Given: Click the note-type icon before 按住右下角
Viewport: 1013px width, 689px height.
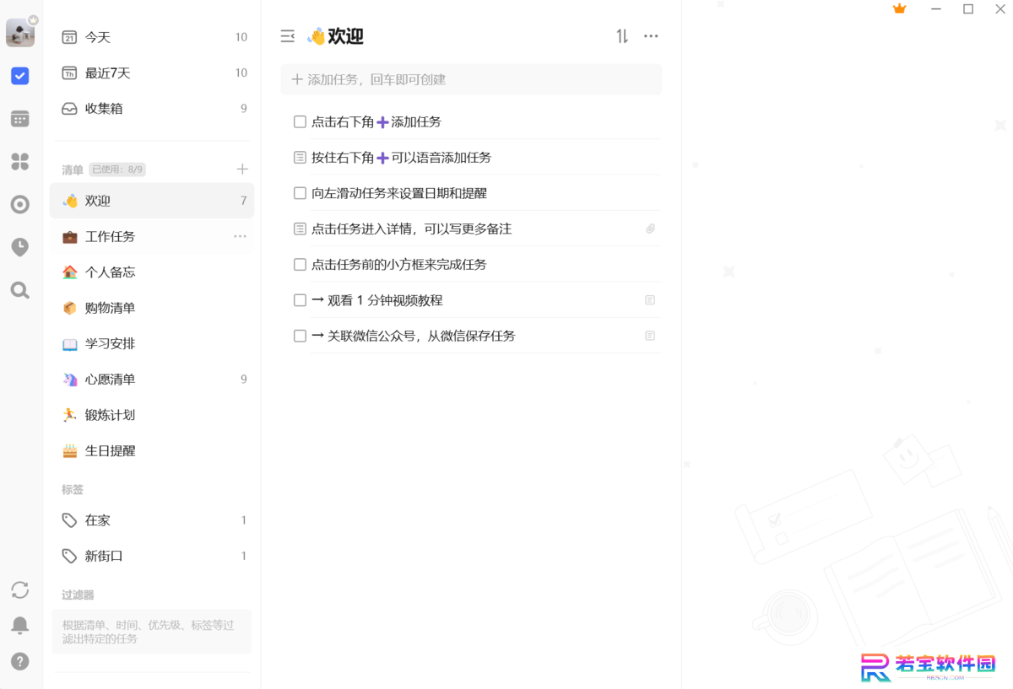Looking at the screenshot, I should [x=300, y=158].
